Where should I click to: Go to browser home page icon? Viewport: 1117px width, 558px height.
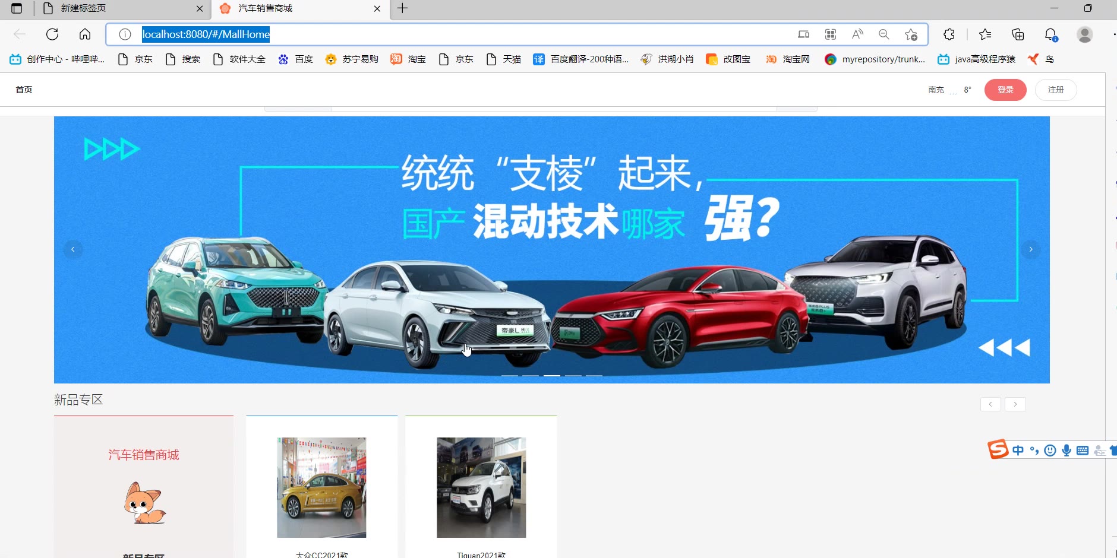(x=85, y=34)
